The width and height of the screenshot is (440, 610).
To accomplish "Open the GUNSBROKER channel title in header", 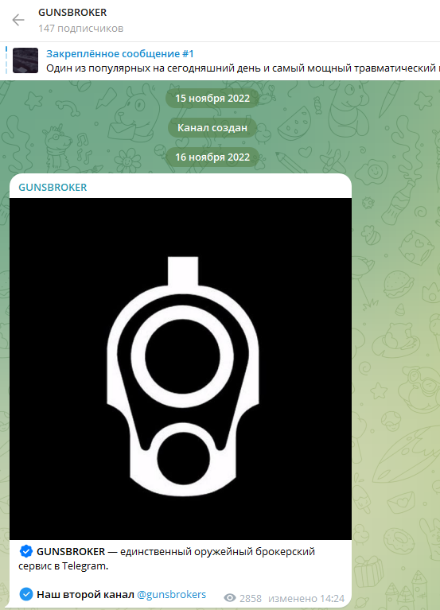I will [72, 13].
